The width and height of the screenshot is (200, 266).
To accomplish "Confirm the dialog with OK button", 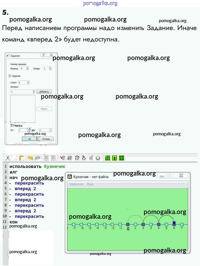I will pyautogui.click(x=29, y=139).
